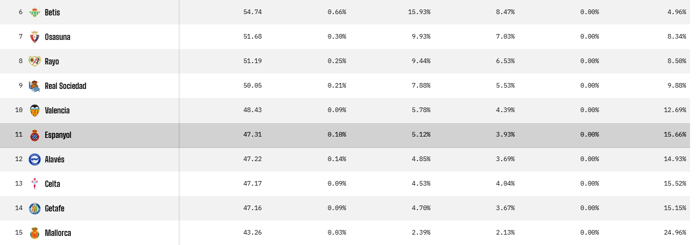Click the Getafe club crest
700x245 pixels.
[34, 208]
